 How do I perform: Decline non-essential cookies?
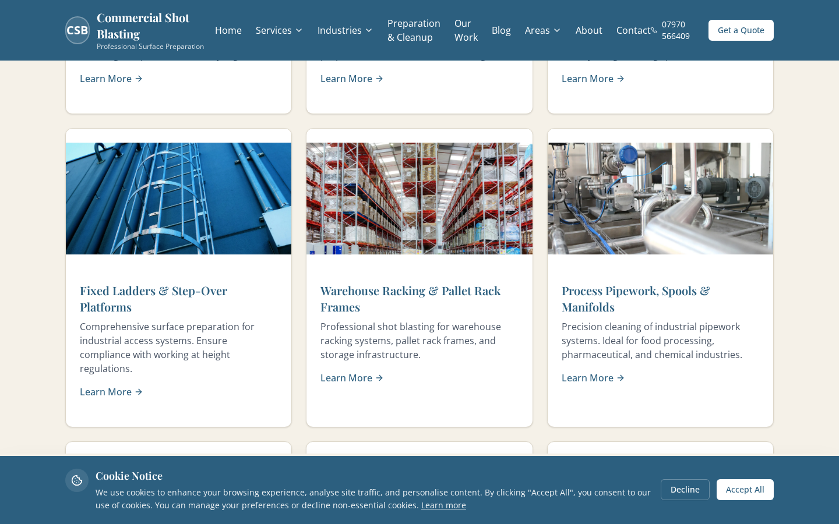point(685,490)
